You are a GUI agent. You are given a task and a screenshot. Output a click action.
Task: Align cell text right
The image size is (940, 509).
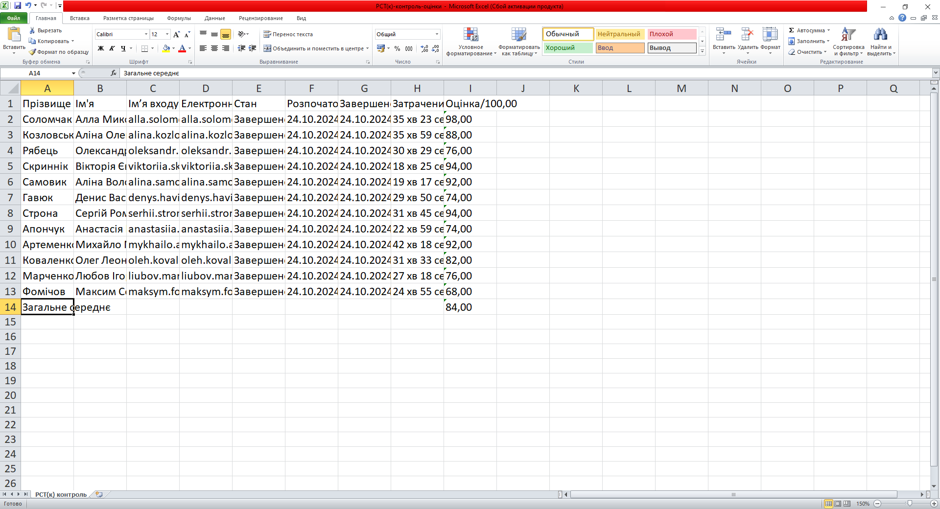tap(226, 48)
